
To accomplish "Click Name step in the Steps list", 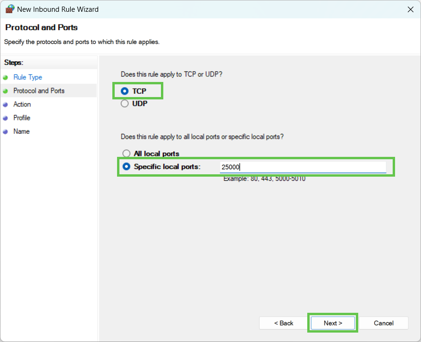I will click(22, 131).
